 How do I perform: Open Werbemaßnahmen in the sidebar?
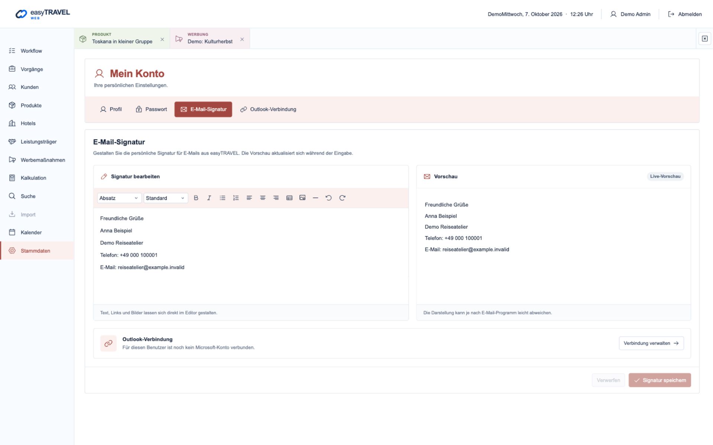(37, 160)
